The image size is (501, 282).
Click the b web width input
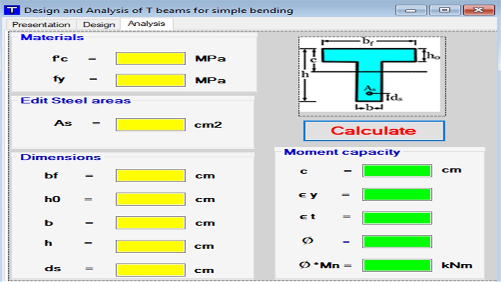pos(150,223)
